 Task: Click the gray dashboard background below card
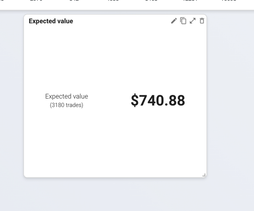click(116, 194)
